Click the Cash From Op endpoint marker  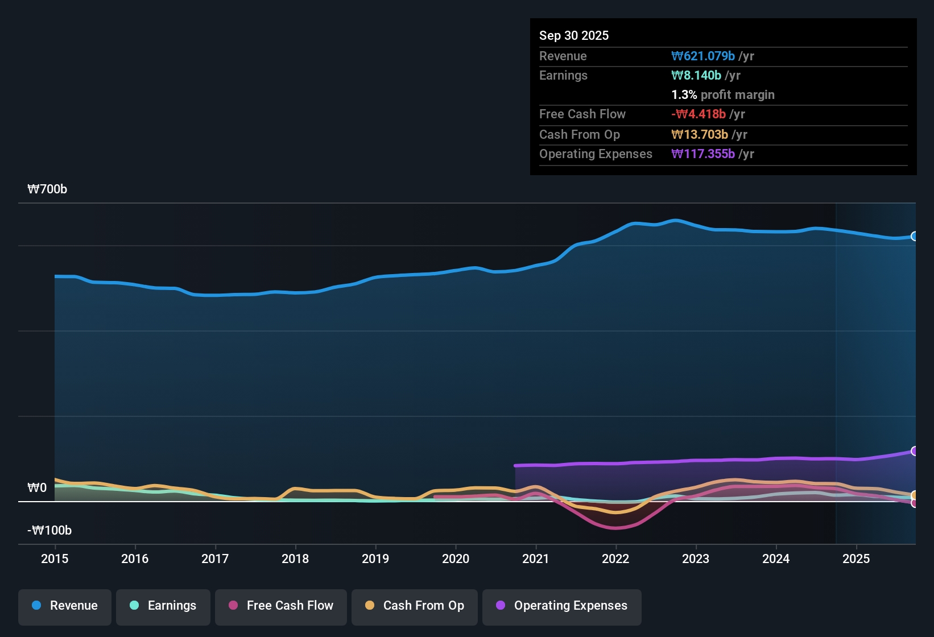click(x=915, y=495)
